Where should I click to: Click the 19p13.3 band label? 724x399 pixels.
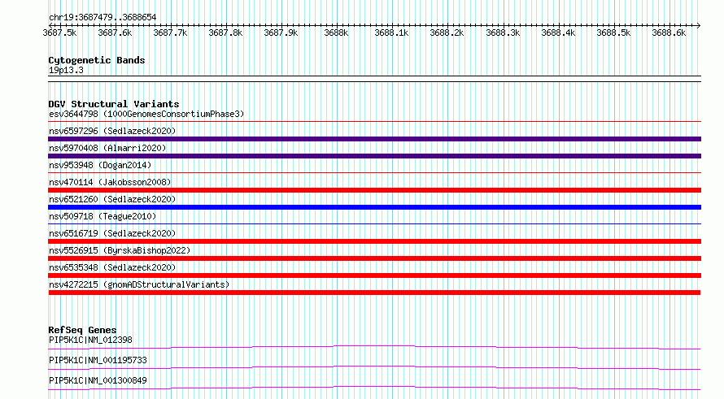pos(66,70)
